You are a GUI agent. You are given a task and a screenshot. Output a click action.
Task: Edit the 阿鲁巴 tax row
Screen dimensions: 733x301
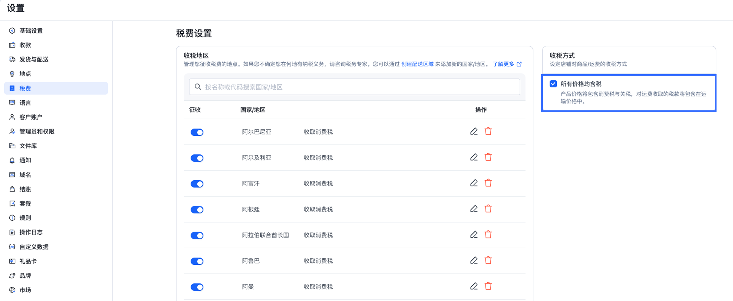[474, 261]
